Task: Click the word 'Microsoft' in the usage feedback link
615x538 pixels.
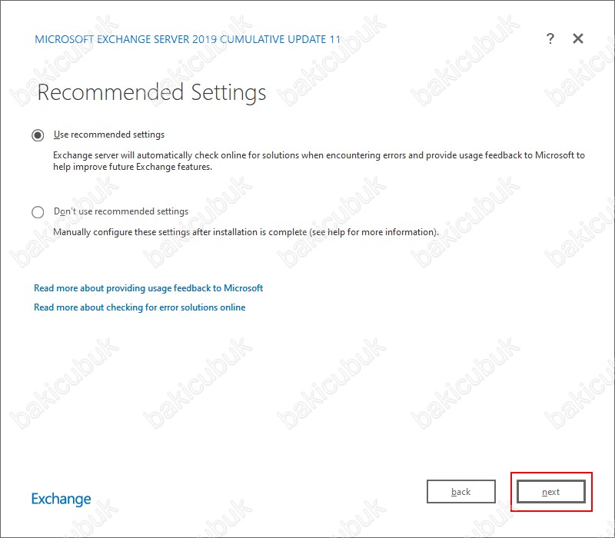Action: [243, 288]
